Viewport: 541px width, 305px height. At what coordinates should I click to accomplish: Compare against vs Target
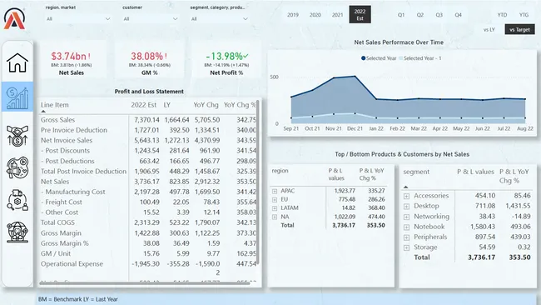point(519,30)
